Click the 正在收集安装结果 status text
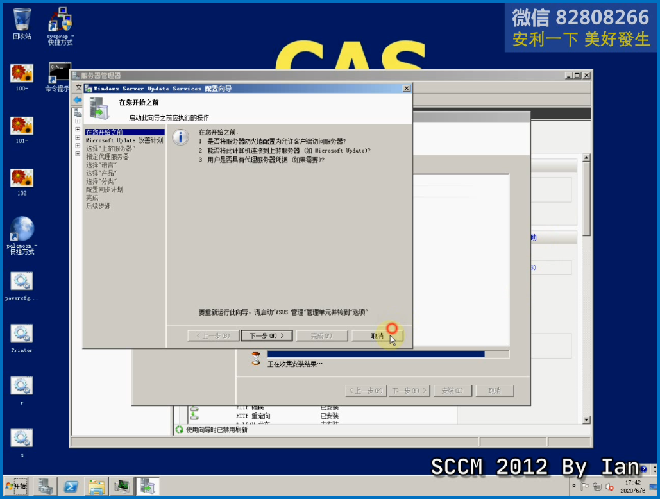Viewport: 660px width, 499px height. tap(295, 364)
